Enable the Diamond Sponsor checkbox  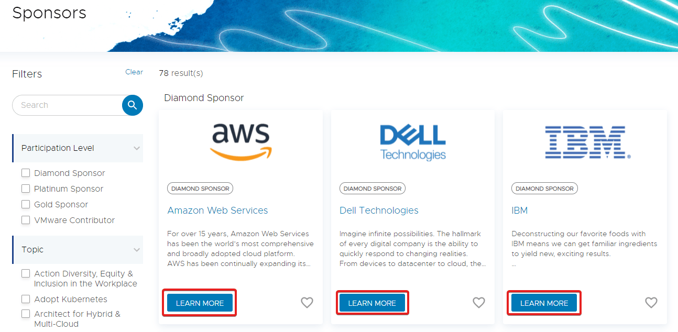[26, 173]
